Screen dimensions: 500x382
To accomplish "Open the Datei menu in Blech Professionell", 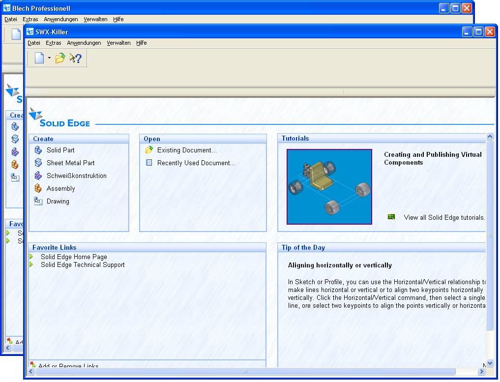I will point(10,19).
